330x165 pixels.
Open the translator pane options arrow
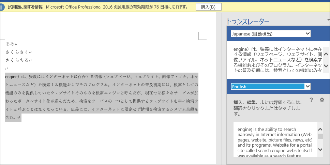[x=329, y=20]
